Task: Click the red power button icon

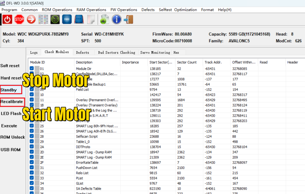Action: click(x=7, y=20)
